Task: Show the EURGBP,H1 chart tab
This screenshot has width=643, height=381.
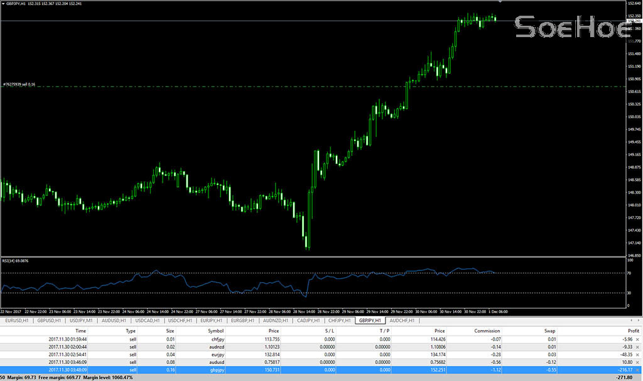Action: [x=243, y=321]
